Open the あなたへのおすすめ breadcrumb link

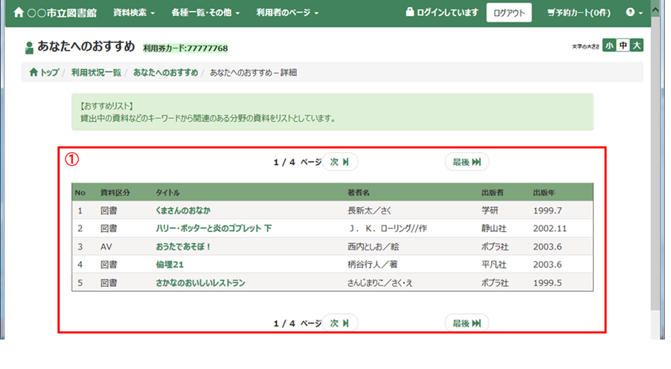(166, 73)
